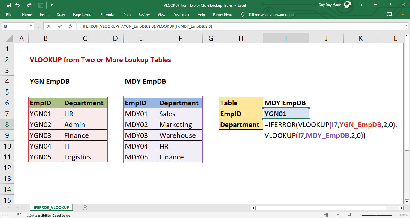Screen dimensions: 410x218
Task: Click the Logistics department cell
Action: coord(85,157)
